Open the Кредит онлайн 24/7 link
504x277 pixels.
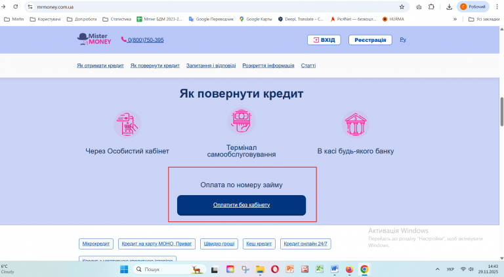tap(305, 244)
